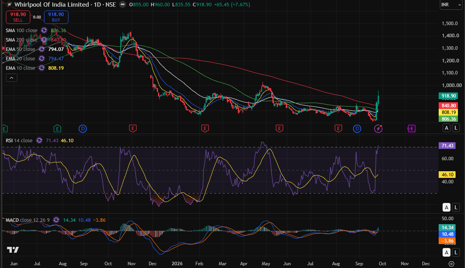Click the TradingView logo
The width and height of the screenshot is (465, 268).
click(x=13, y=250)
